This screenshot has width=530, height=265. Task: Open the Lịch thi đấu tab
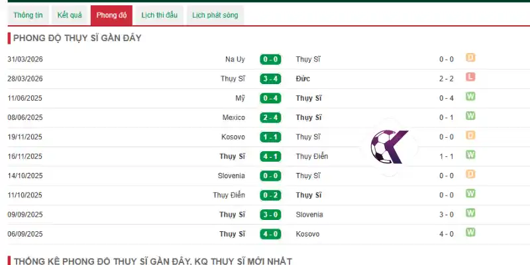tap(160, 15)
